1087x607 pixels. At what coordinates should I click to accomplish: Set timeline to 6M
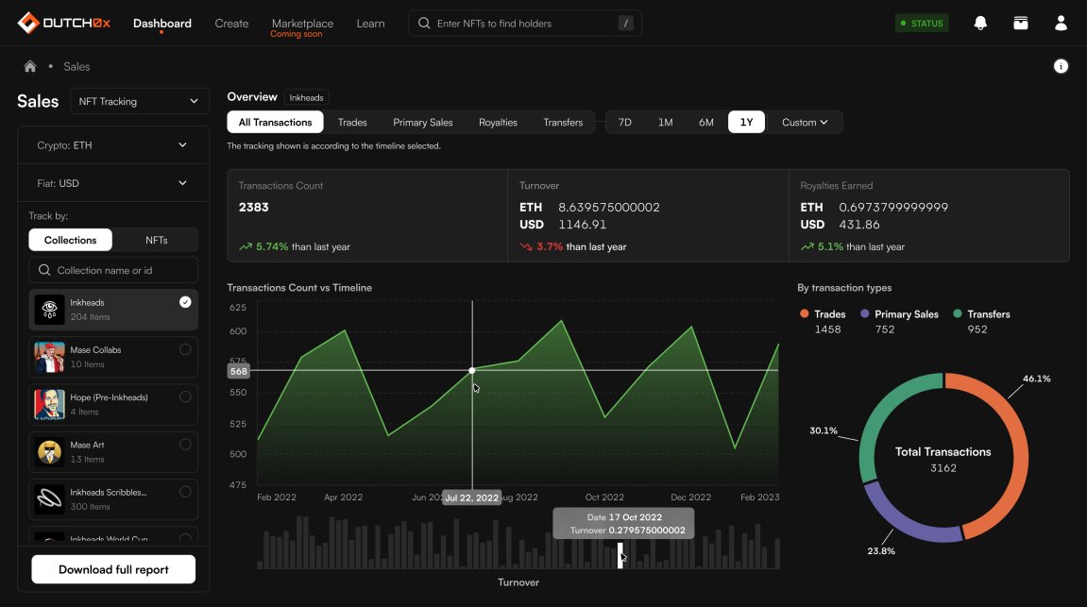[x=705, y=122]
